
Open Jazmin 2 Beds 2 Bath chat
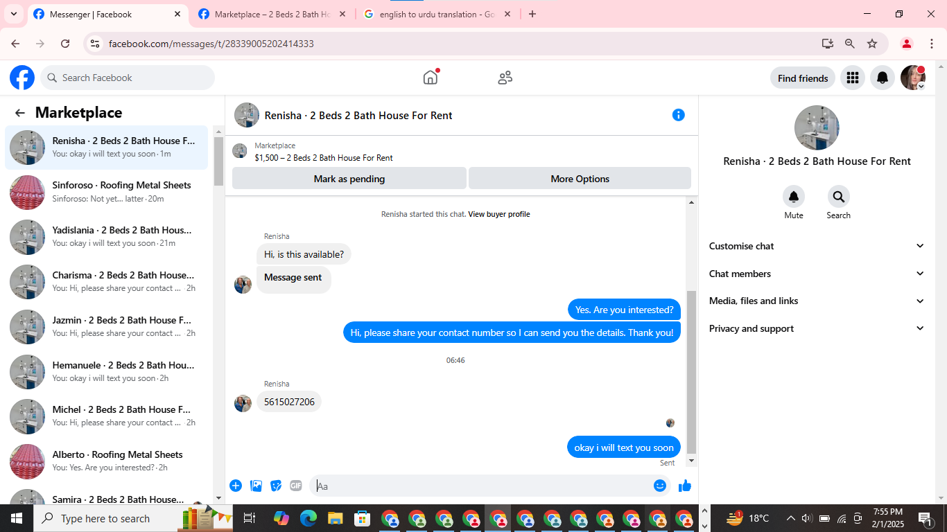click(x=107, y=327)
